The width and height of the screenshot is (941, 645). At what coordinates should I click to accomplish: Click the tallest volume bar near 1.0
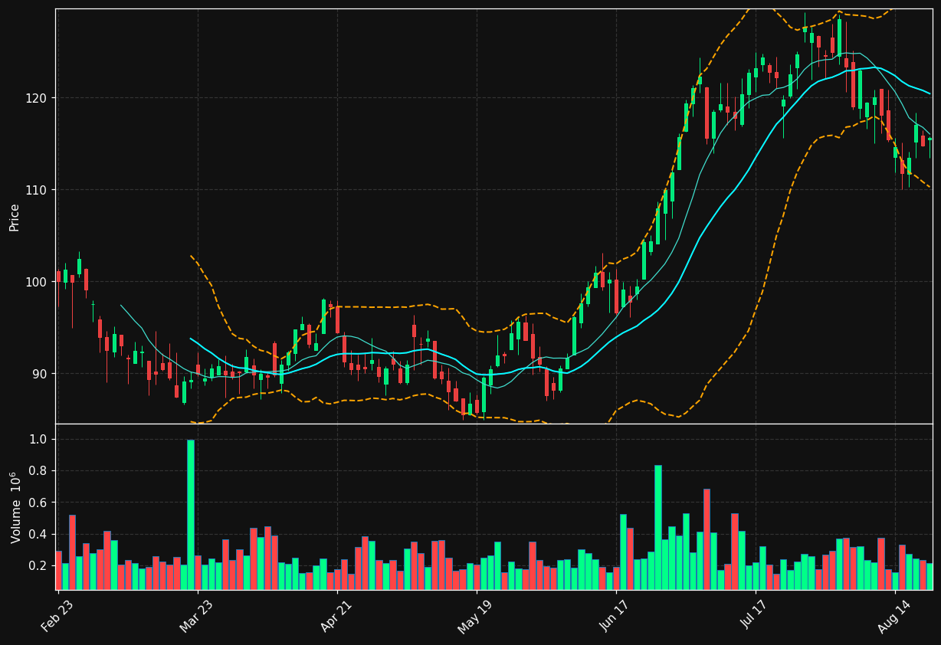coord(191,515)
